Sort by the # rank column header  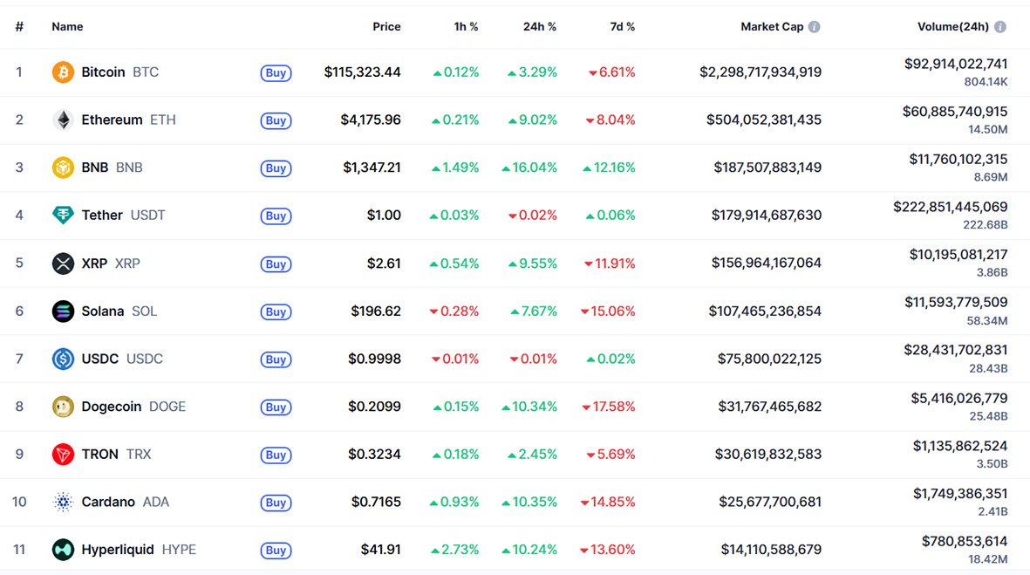click(19, 27)
